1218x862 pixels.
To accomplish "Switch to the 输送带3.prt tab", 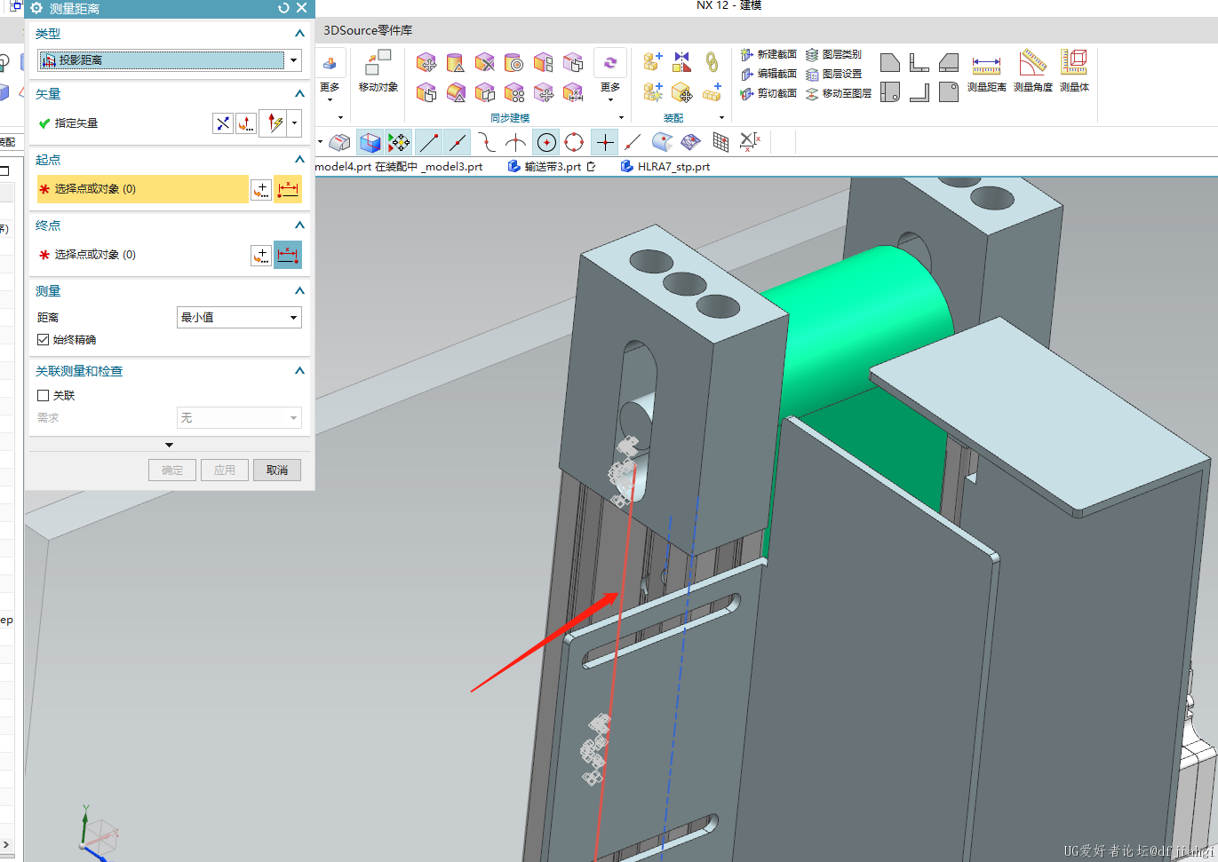I will pos(552,166).
